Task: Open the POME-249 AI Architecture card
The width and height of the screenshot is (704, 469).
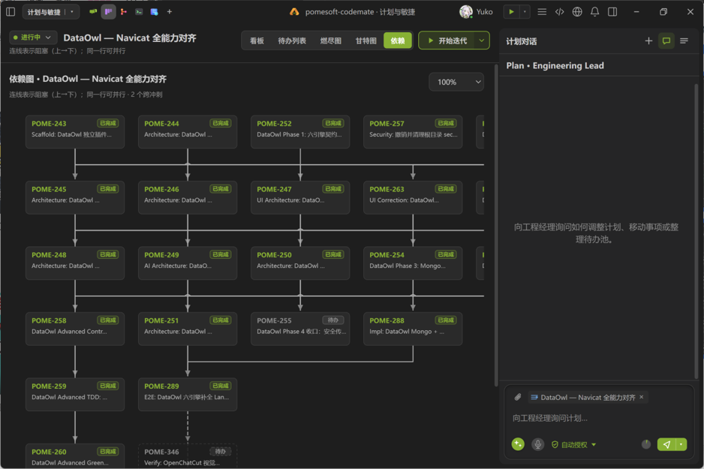Action: (188, 263)
